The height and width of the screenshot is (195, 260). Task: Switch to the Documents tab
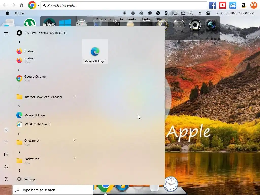click(x=127, y=19)
